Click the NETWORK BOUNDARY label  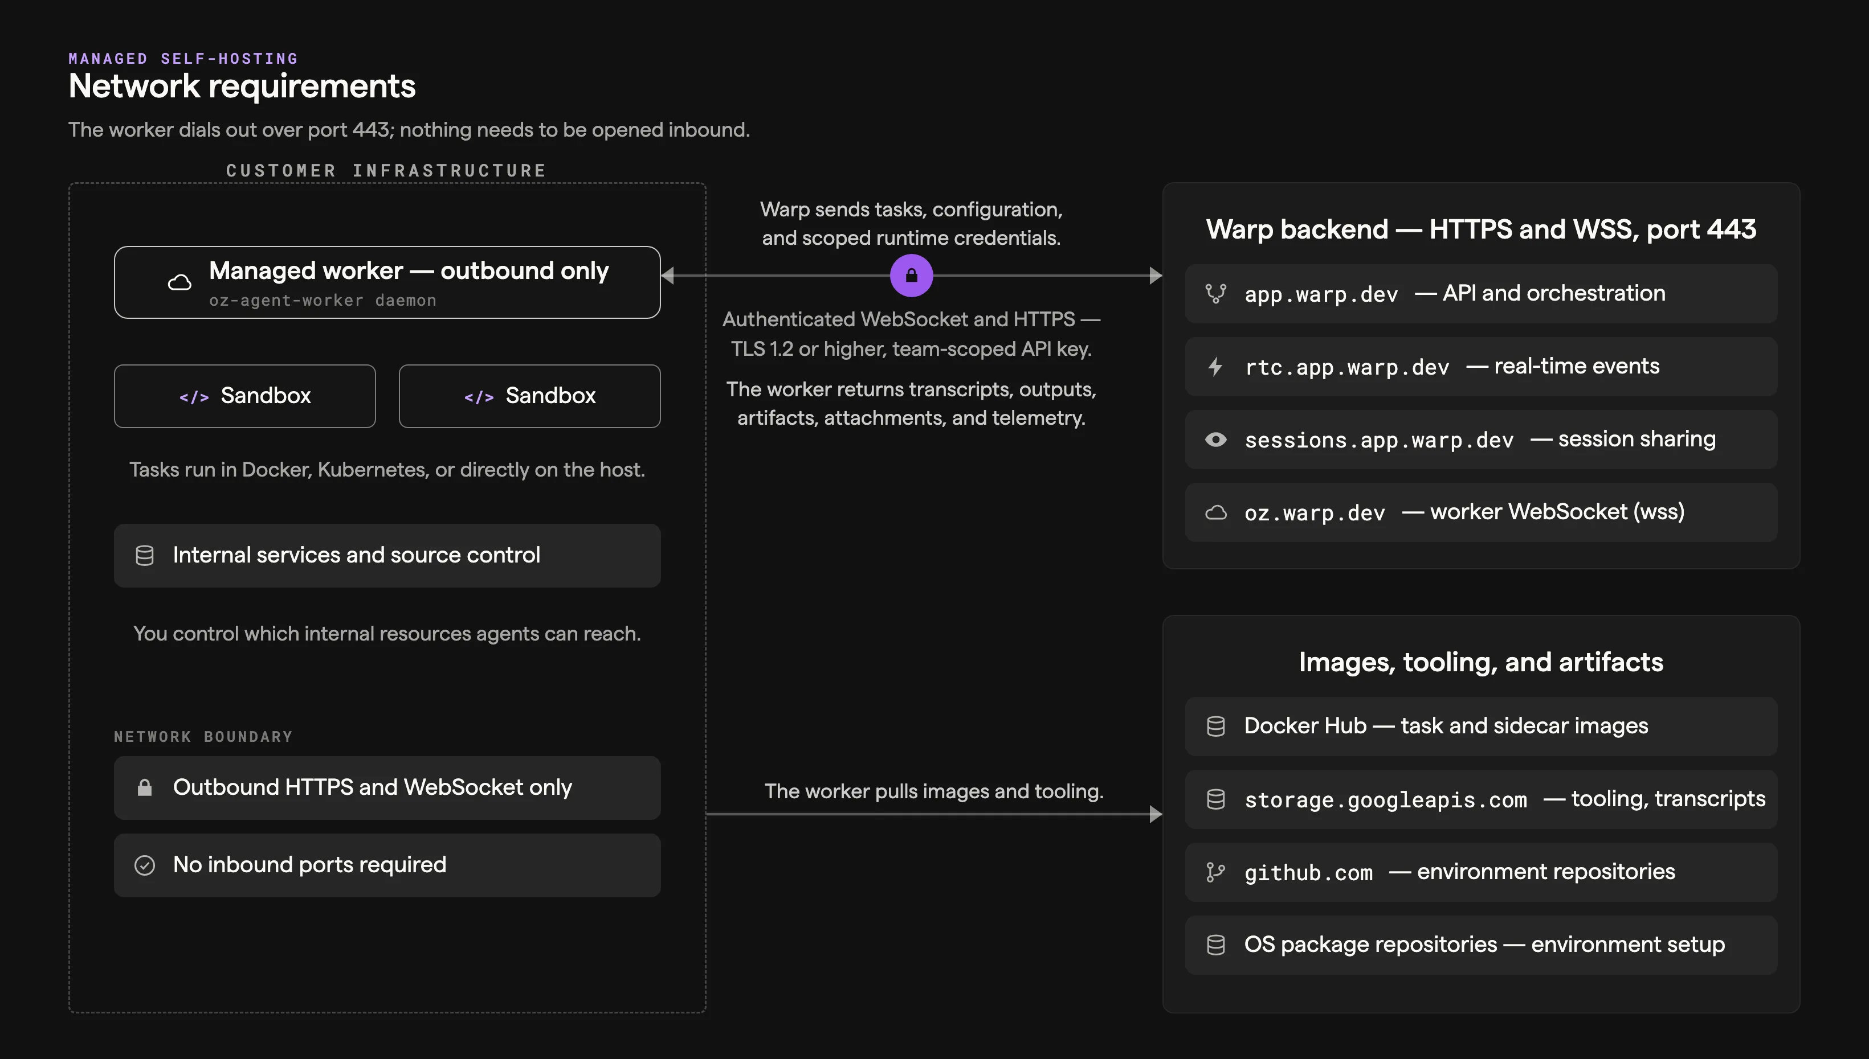pyautogui.click(x=203, y=737)
